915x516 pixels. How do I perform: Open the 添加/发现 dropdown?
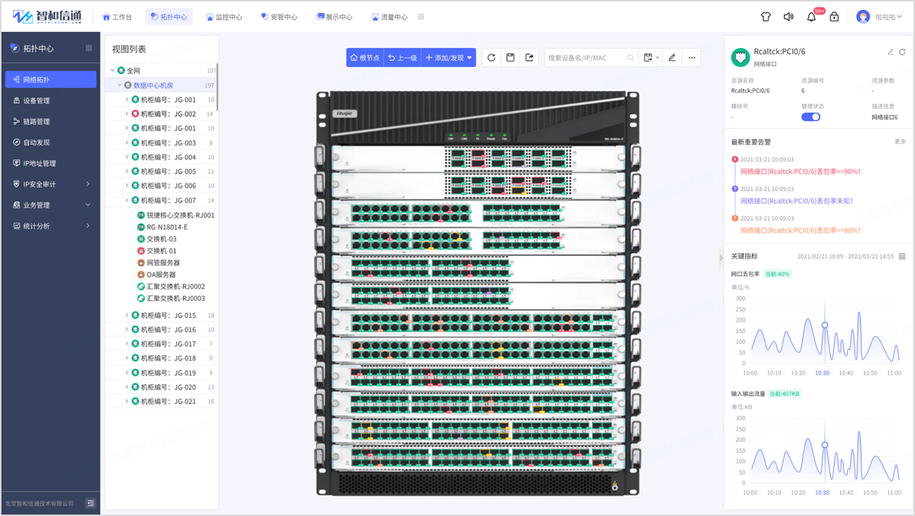tap(448, 57)
